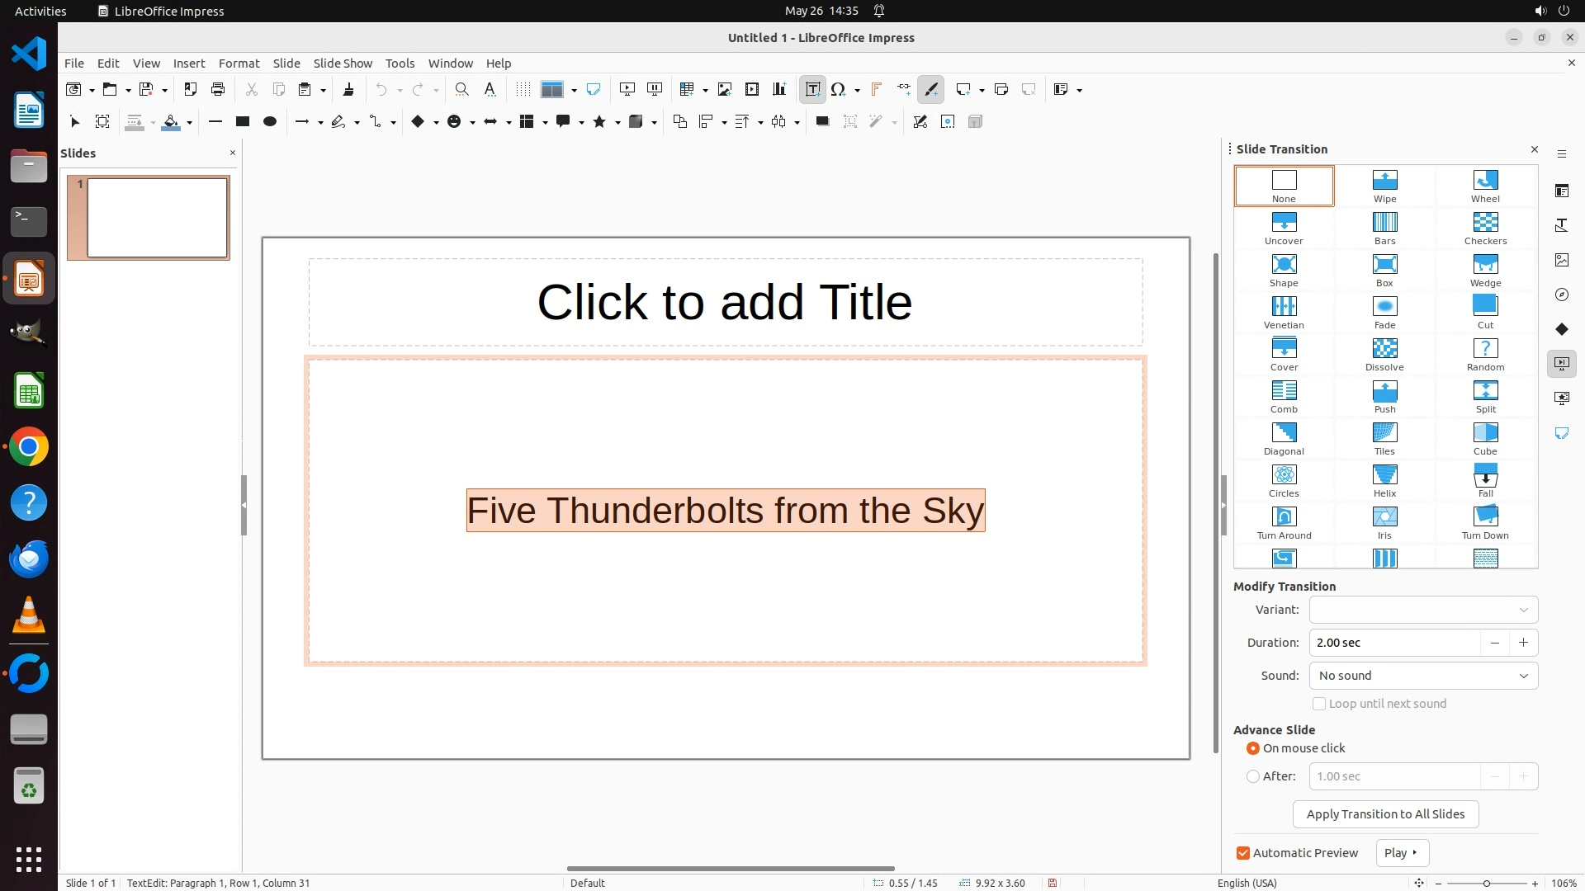
Task: Expand the Variant combo box
Action: 1523,610
